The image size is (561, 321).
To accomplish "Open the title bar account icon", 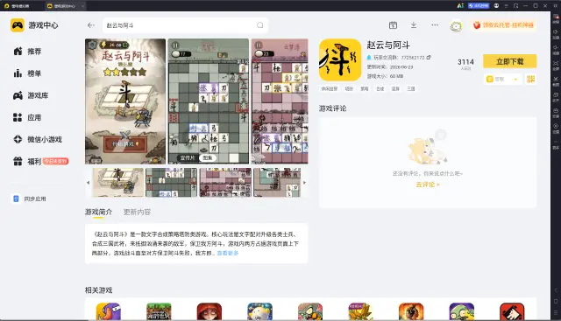I will 496,6.
